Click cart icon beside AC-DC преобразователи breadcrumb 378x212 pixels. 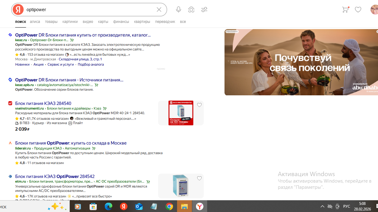click(x=148, y=182)
